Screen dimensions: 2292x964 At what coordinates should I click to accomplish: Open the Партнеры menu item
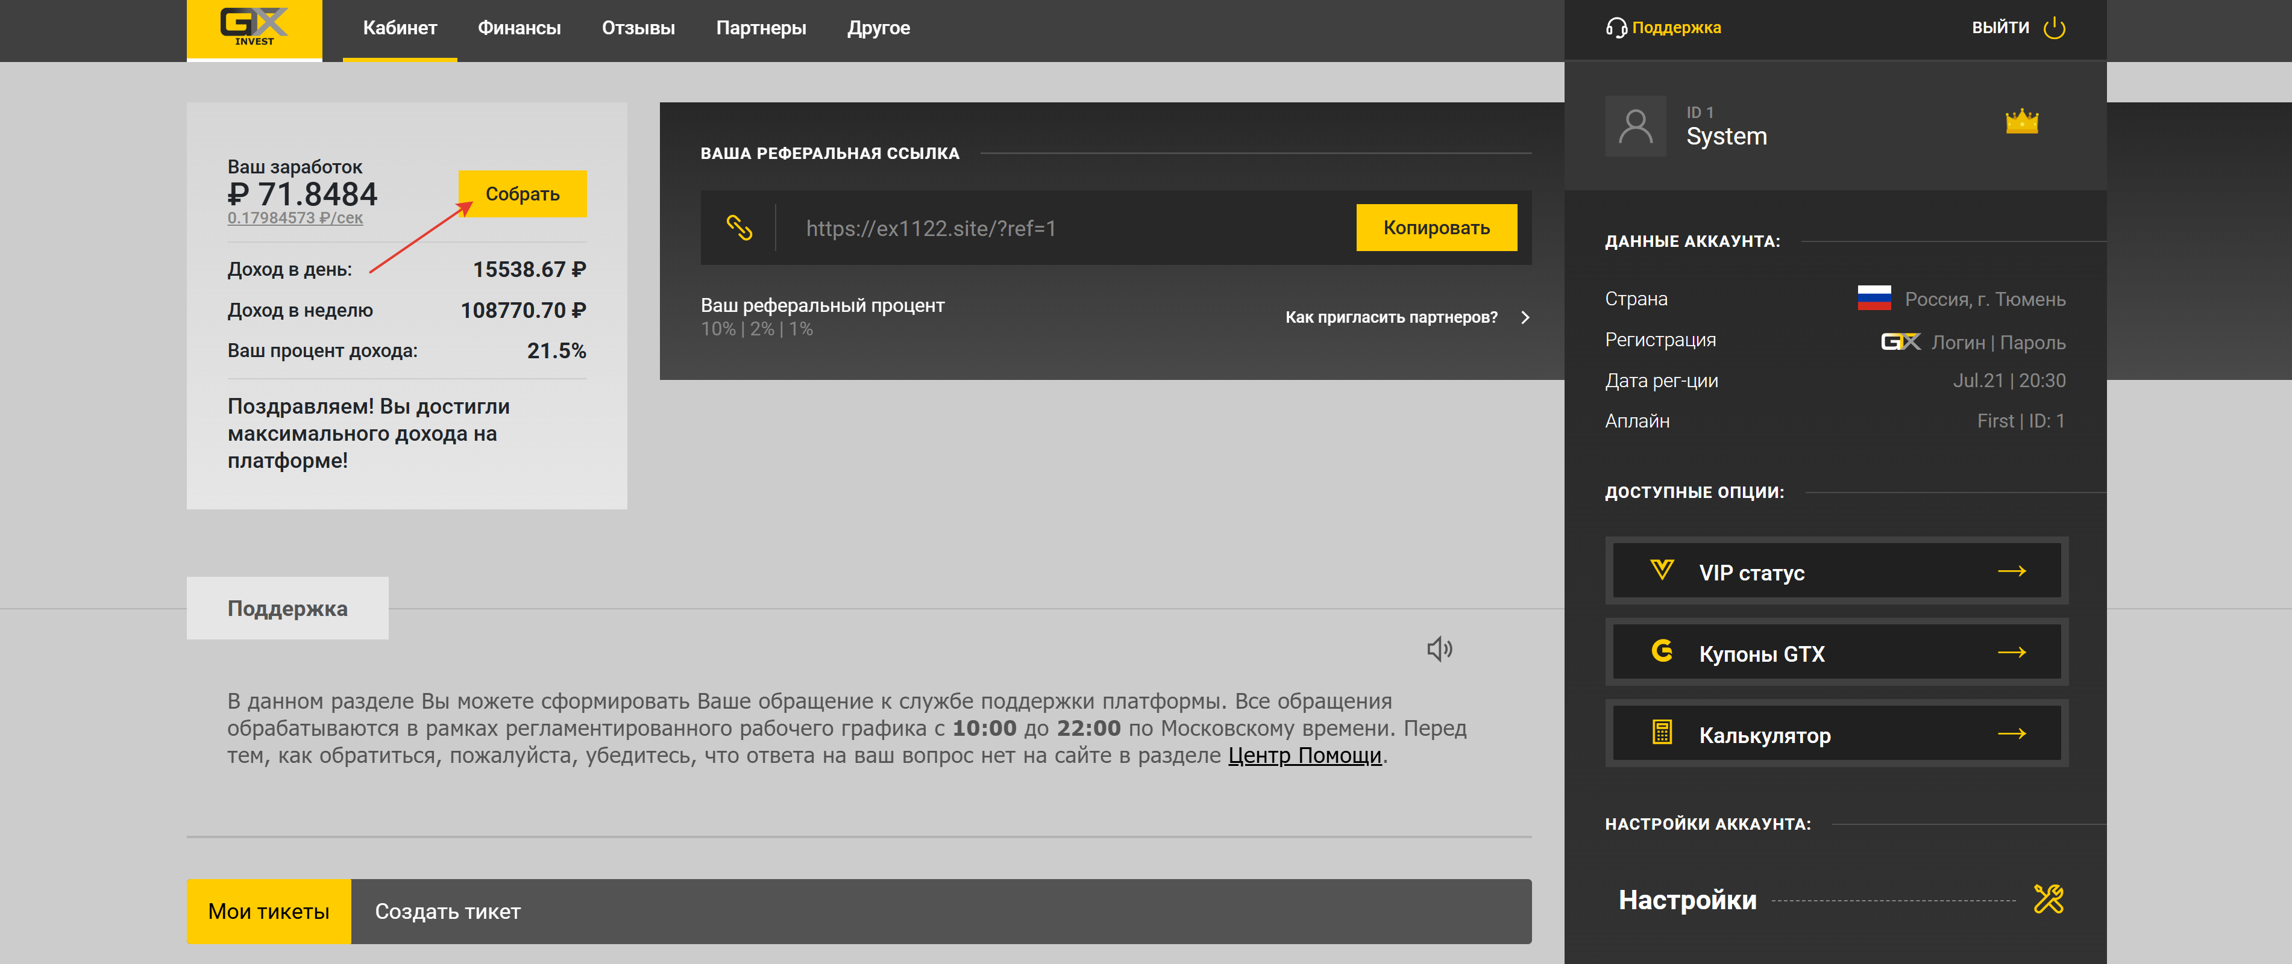click(x=761, y=28)
